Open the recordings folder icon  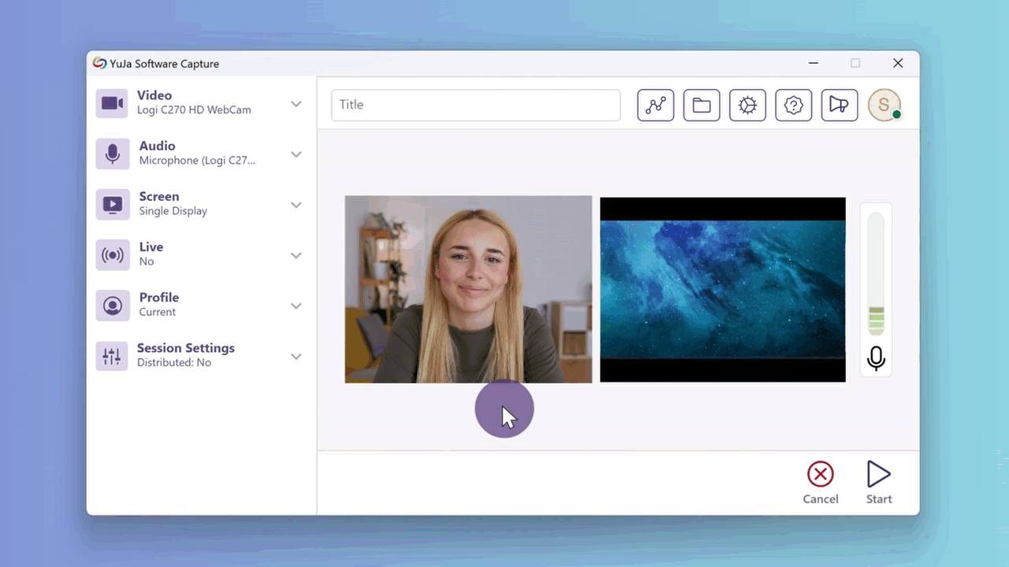[x=702, y=105]
